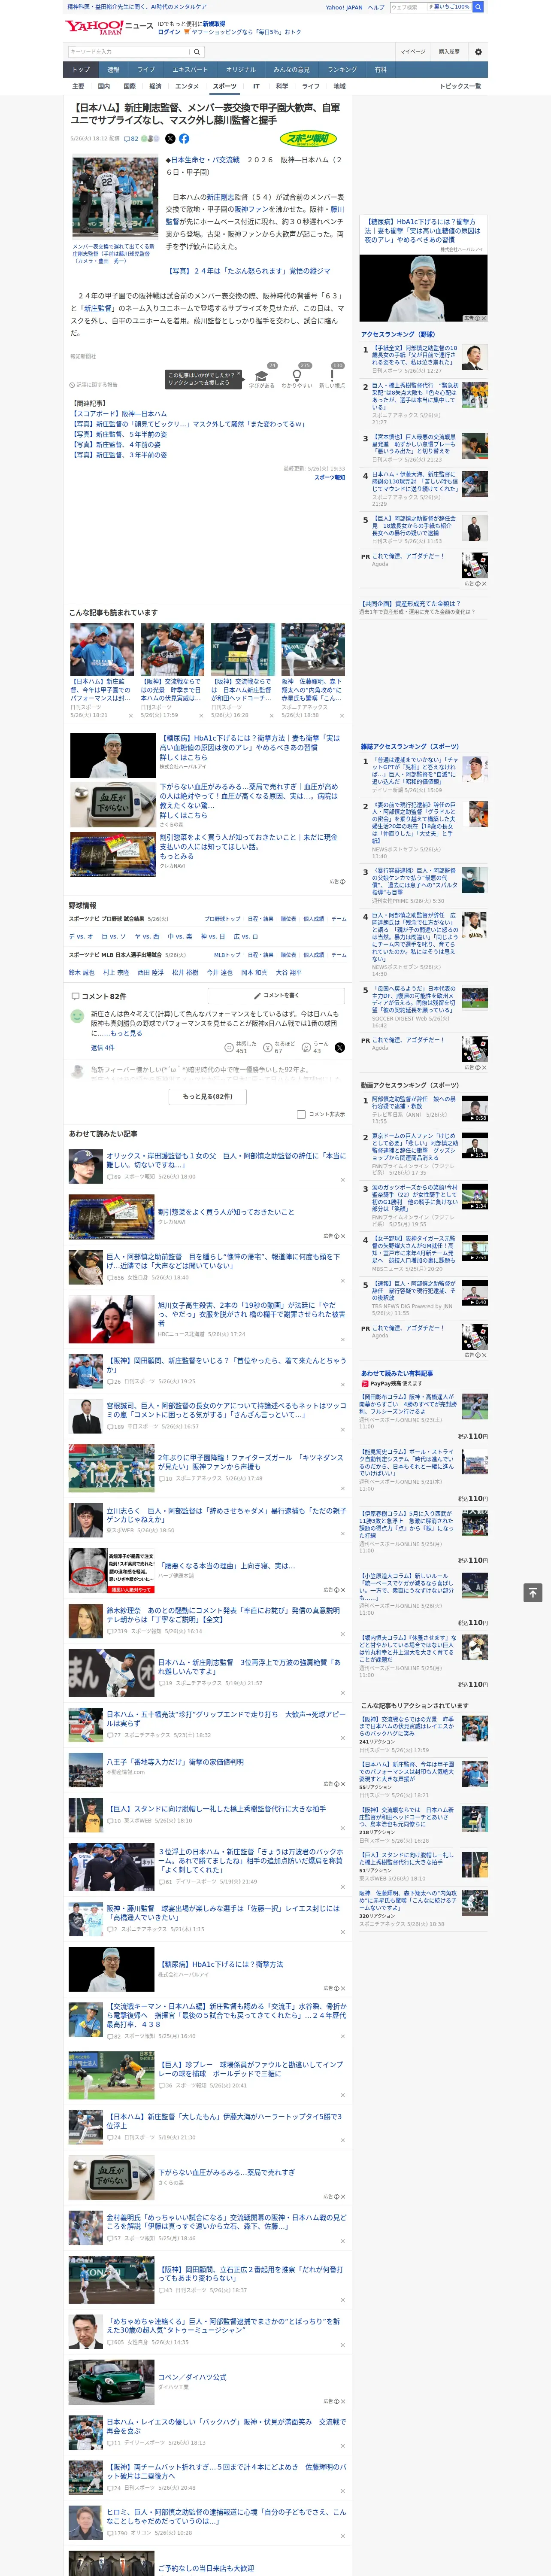Open the スコアボード 阪神―日本ハム link

pyautogui.click(x=119, y=414)
